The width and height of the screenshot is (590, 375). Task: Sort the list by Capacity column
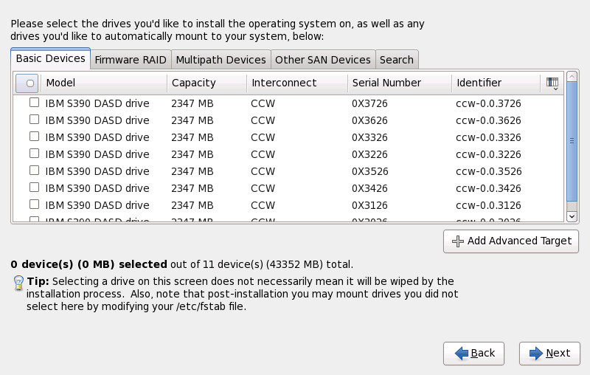[206, 83]
